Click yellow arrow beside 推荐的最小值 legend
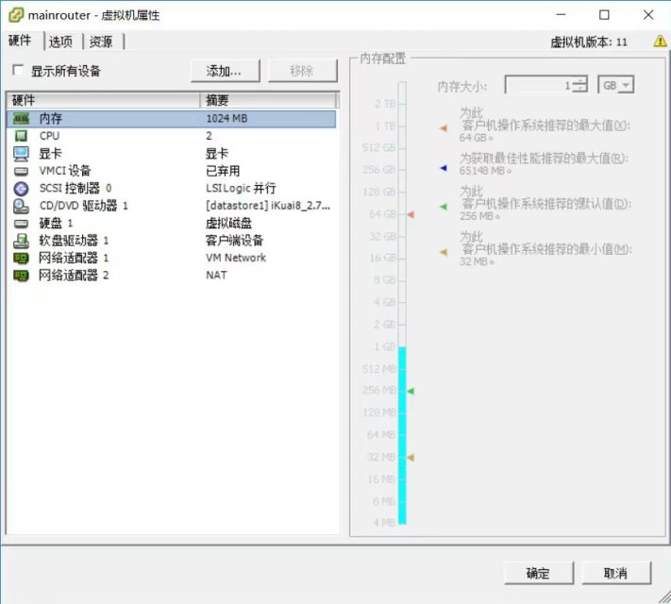671x604 pixels. (x=444, y=252)
